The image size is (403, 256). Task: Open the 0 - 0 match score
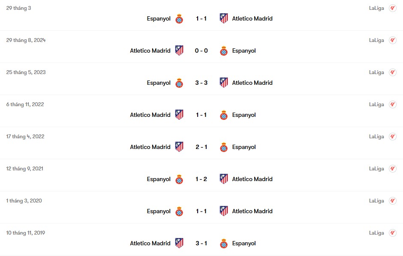click(201, 51)
